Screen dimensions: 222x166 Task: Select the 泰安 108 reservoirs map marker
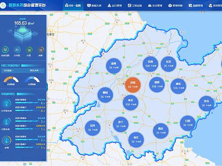[131, 103]
